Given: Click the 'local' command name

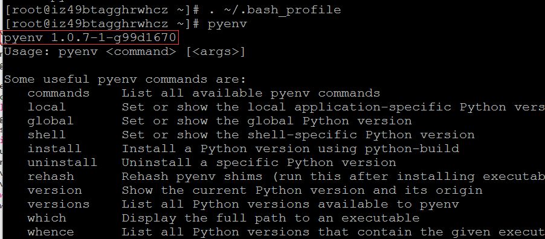Looking at the screenshot, I should 47,107.
